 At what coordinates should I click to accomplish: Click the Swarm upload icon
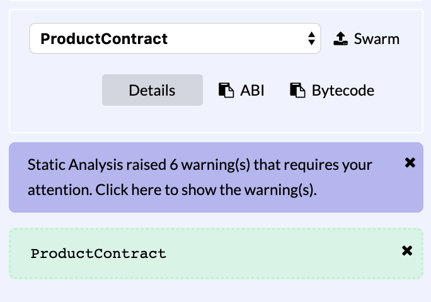pyautogui.click(x=340, y=38)
